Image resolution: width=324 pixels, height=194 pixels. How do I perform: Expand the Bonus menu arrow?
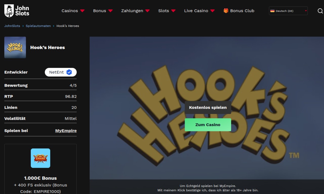[110, 11]
